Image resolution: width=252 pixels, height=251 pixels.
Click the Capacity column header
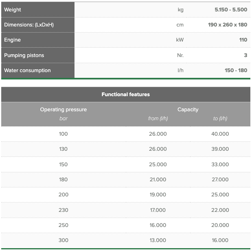coord(188,110)
